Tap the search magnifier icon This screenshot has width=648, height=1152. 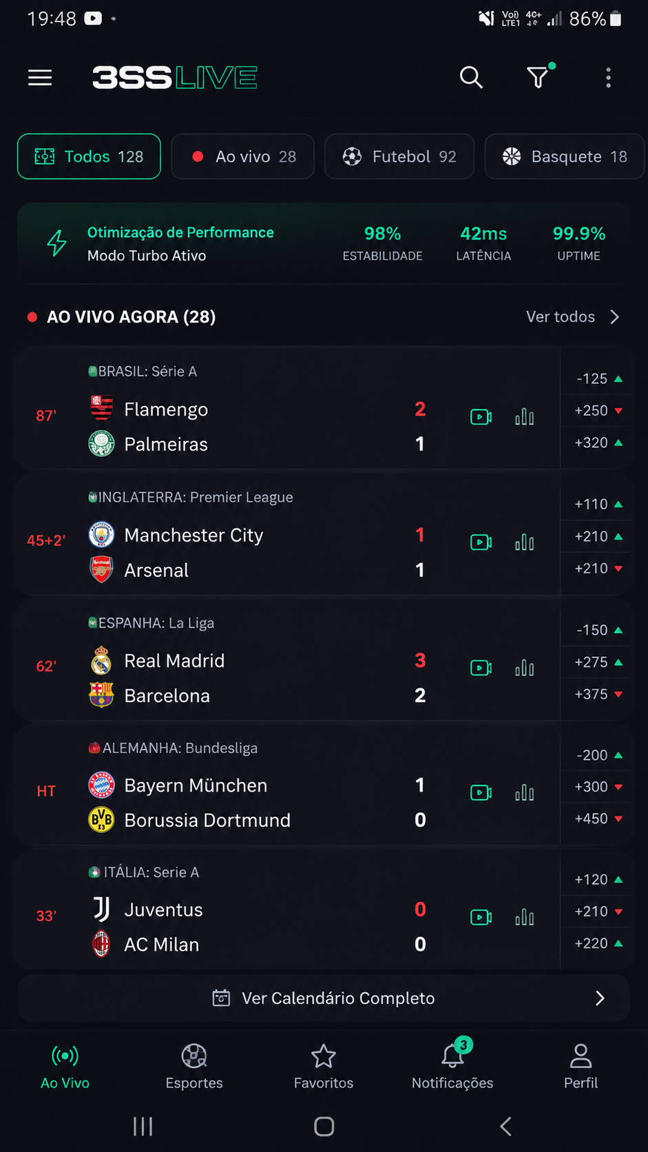[x=471, y=78]
